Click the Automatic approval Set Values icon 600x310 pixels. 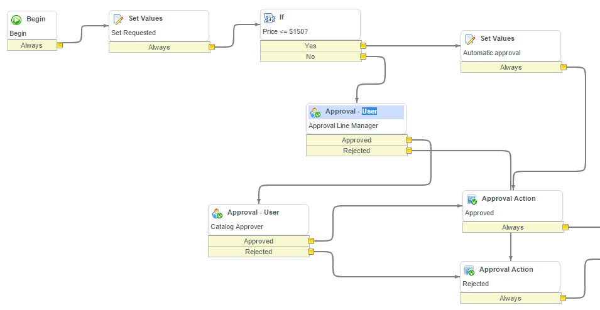click(470, 40)
